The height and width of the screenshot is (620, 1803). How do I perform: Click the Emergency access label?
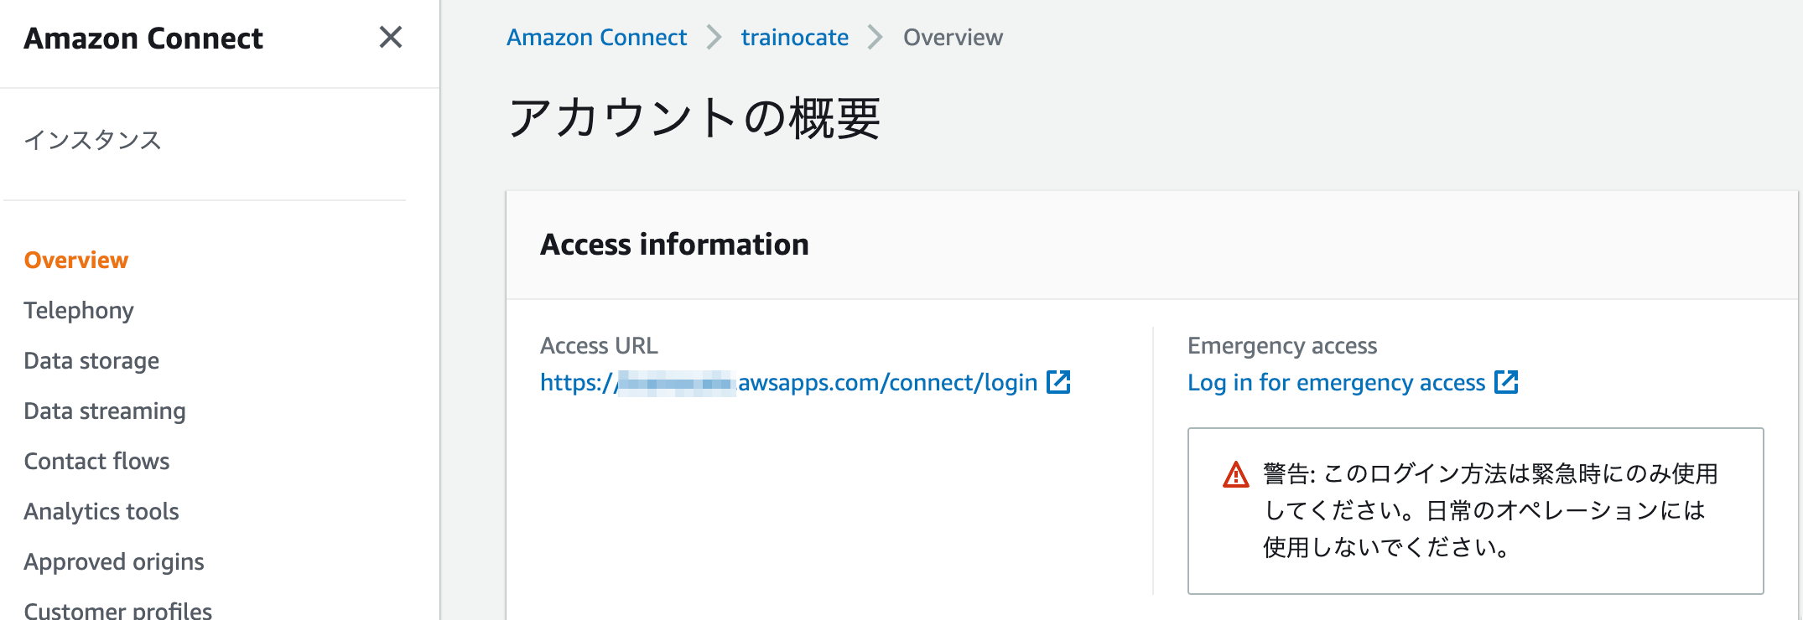click(x=1282, y=345)
